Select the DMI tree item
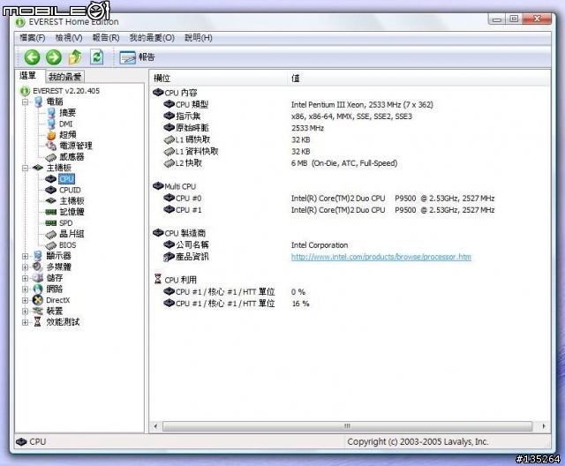 point(66,124)
